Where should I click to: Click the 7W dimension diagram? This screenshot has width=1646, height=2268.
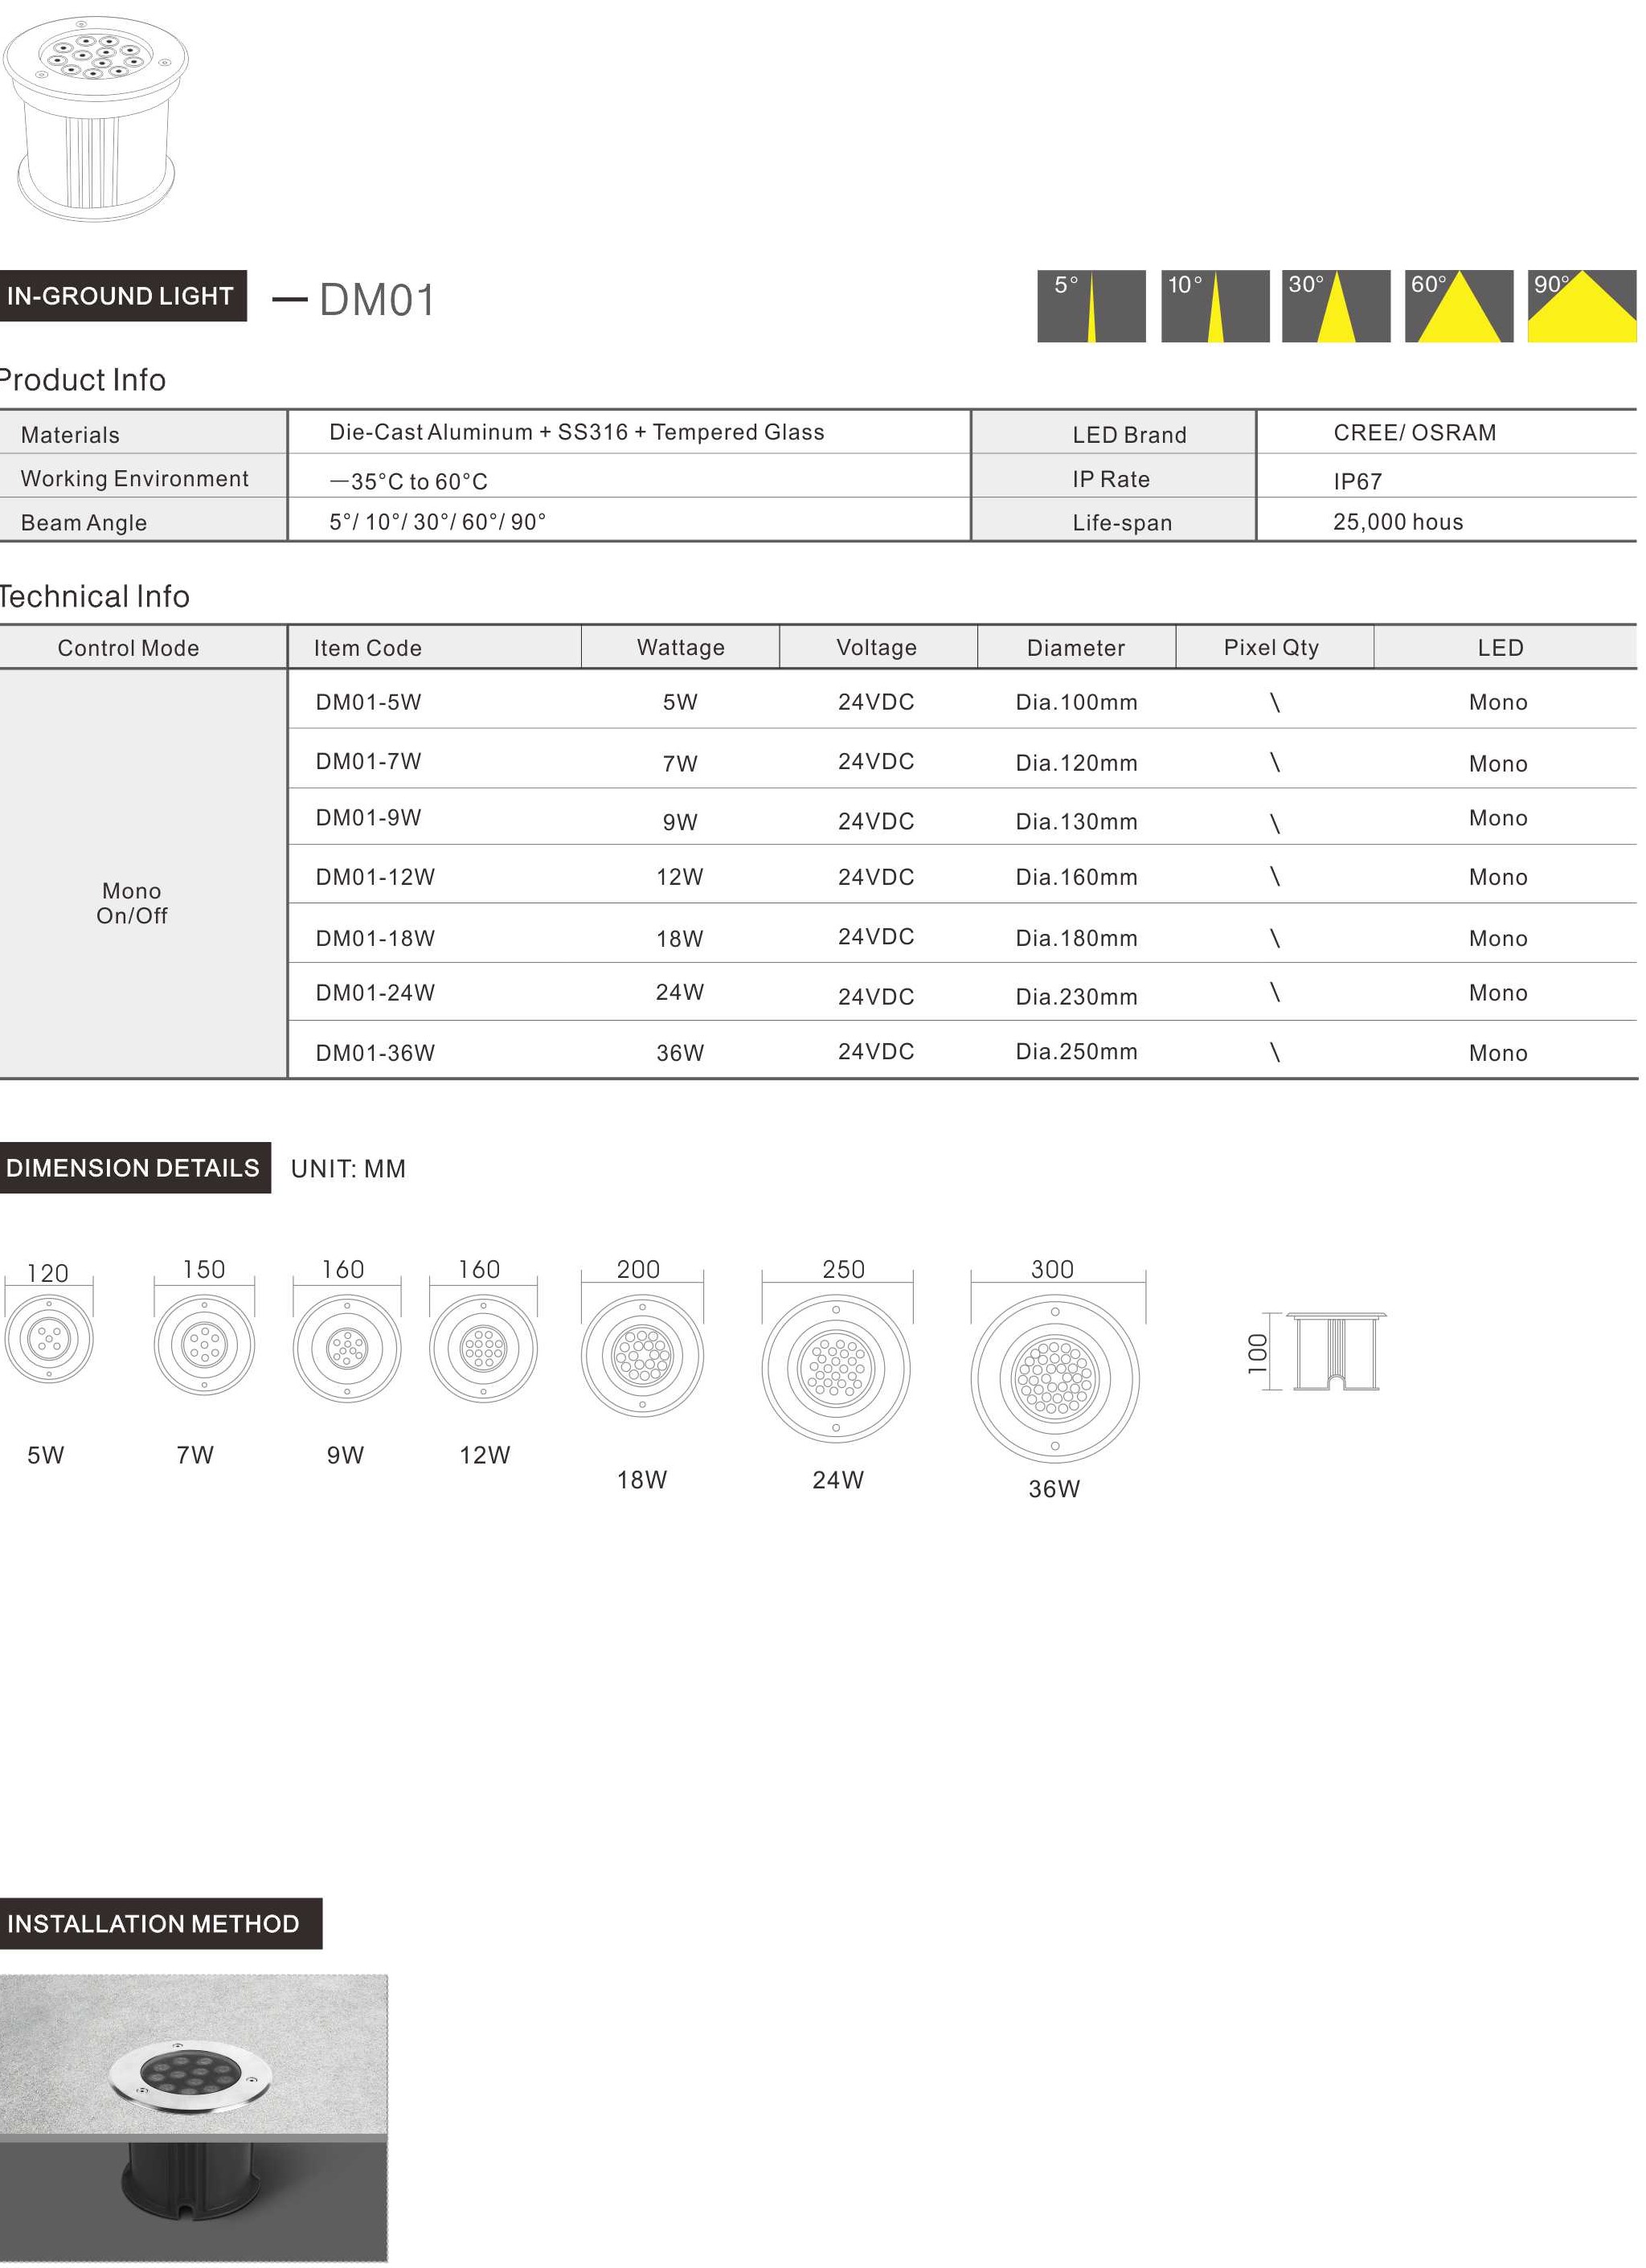point(204,1344)
